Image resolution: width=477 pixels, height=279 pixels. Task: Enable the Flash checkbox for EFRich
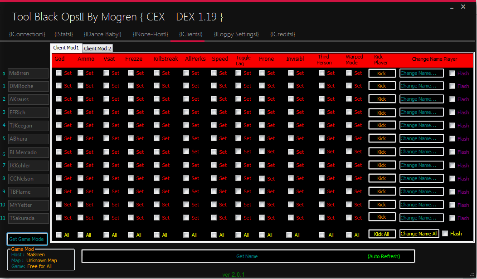(453, 112)
